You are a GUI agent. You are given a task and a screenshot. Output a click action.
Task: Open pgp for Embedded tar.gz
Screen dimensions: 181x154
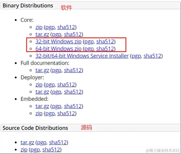click(x=57, y=106)
